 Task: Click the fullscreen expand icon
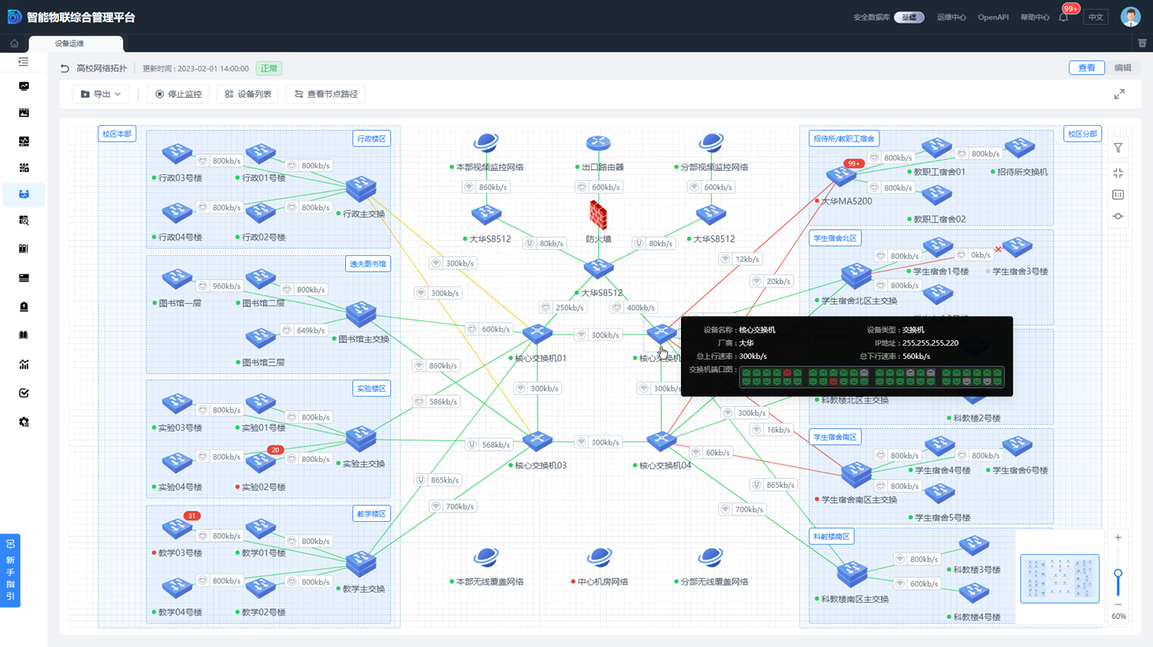[x=1119, y=94]
